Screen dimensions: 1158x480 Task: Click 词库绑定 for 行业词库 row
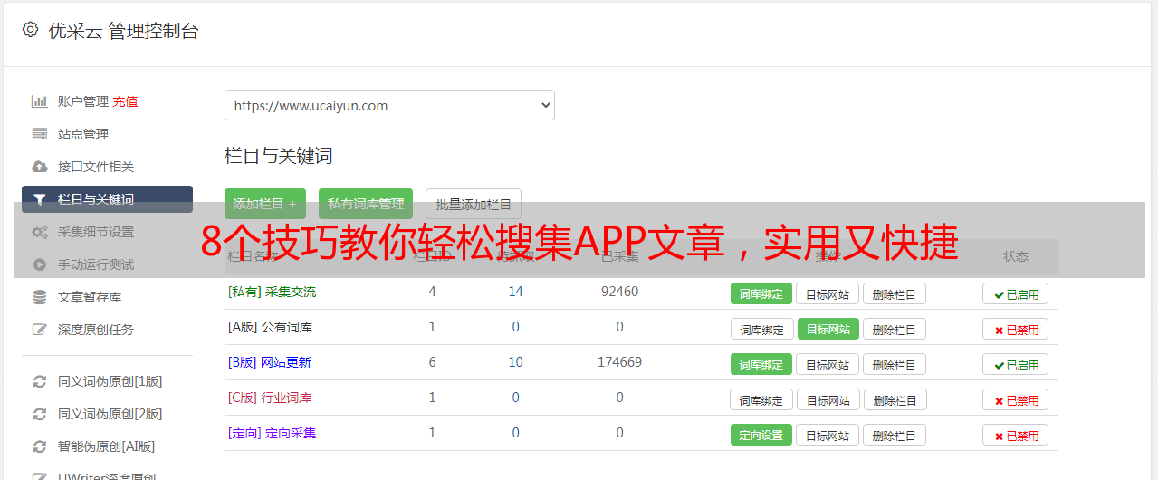point(761,399)
